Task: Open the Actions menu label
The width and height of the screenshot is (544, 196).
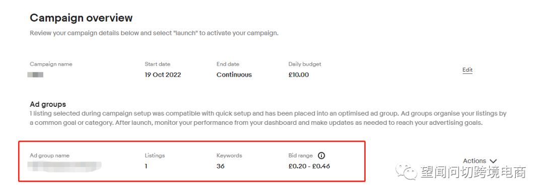Action: pyautogui.click(x=474, y=161)
